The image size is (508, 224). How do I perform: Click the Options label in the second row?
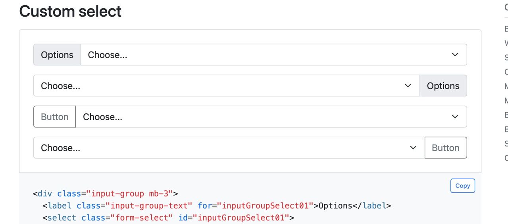click(443, 86)
